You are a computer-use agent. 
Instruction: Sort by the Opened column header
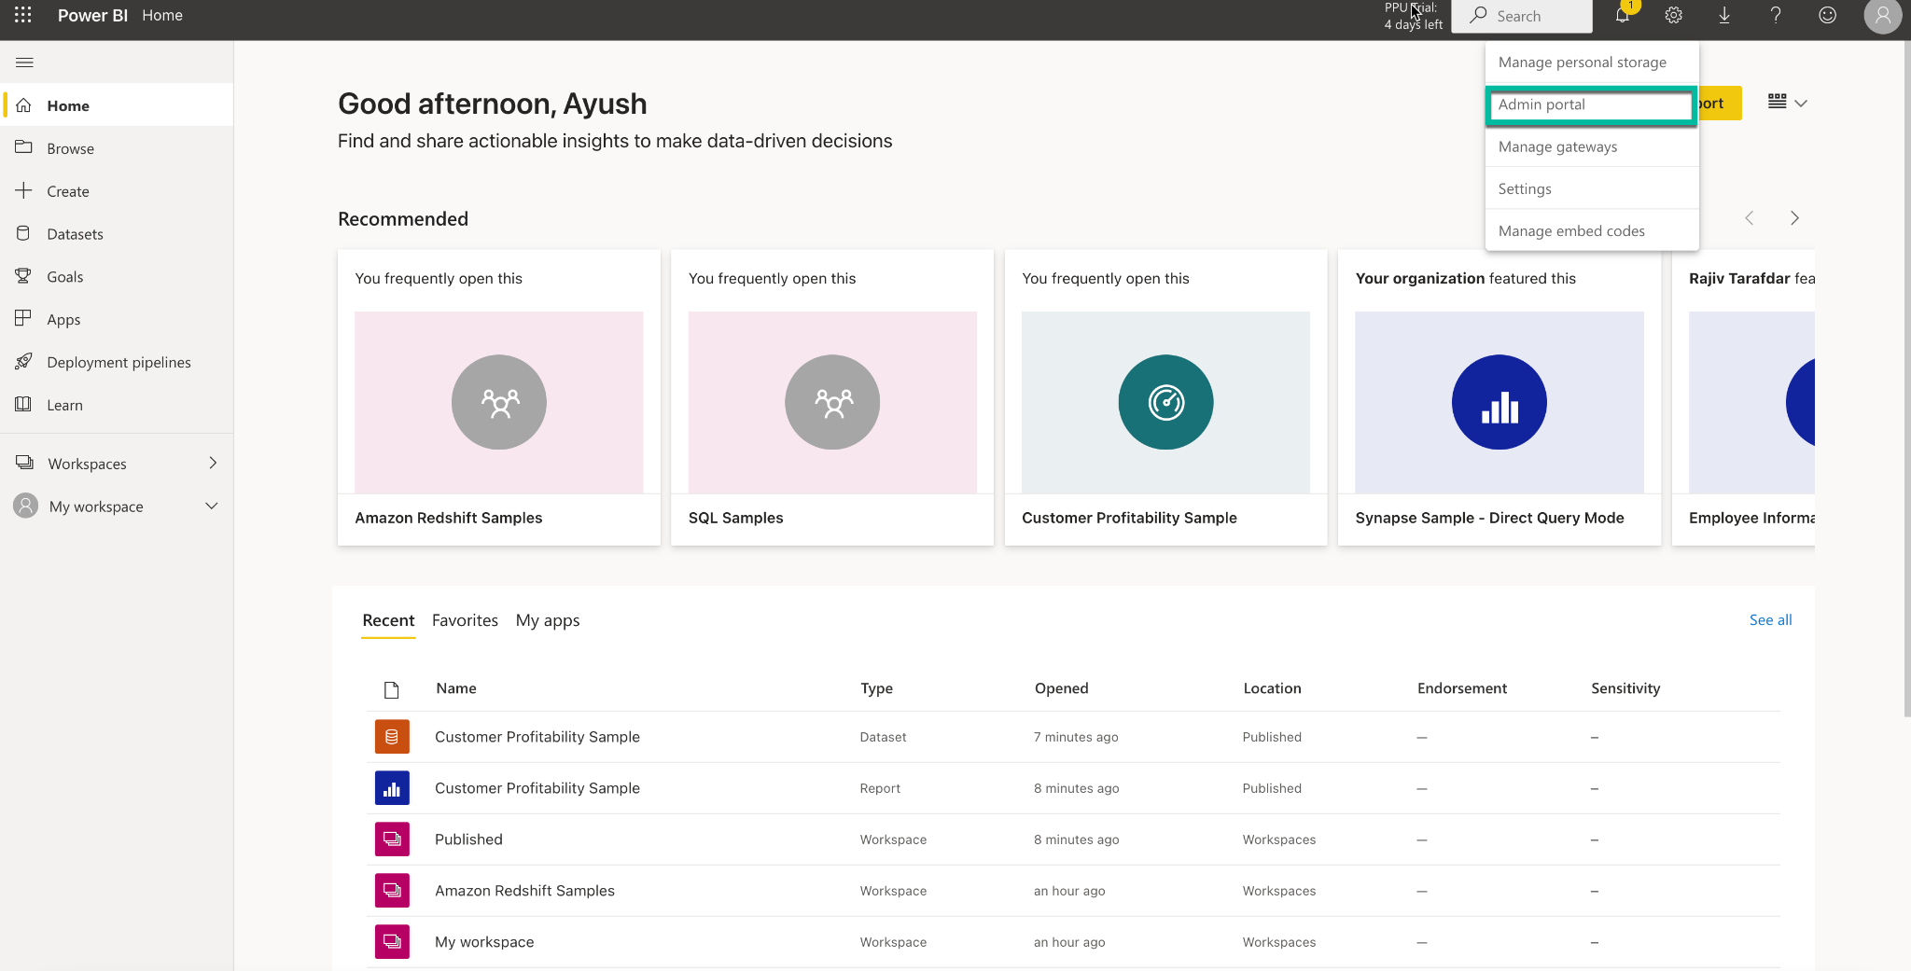1061,688
